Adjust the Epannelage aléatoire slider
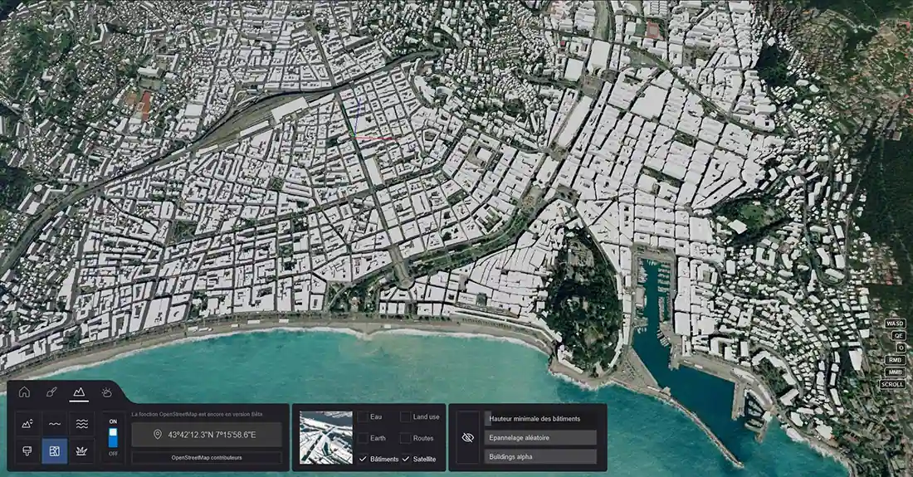Viewport: 913px width, 477px height. pyautogui.click(x=540, y=438)
